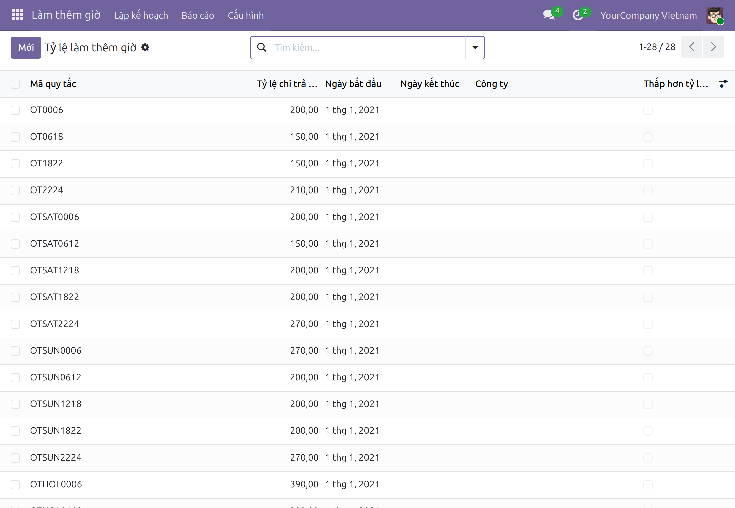Select the OTSUN0006 row checkbox

(15, 351)
